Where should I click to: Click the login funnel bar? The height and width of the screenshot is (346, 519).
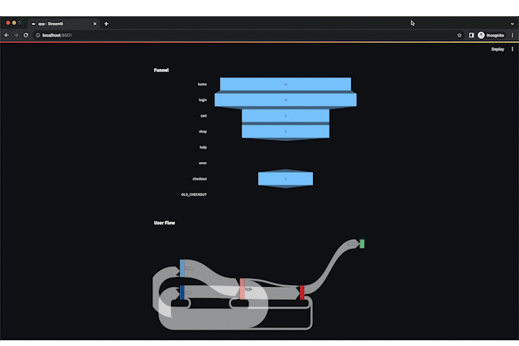pyautogui.click(x=285, y=100)
